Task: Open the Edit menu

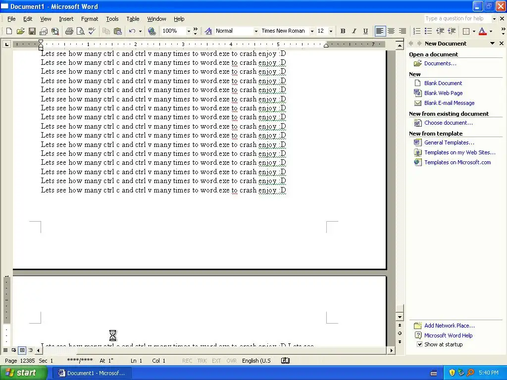Action: pos(28,19)
